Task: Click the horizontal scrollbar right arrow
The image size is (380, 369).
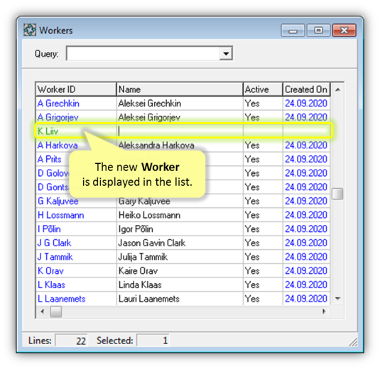Action: [x=324, y=312]
